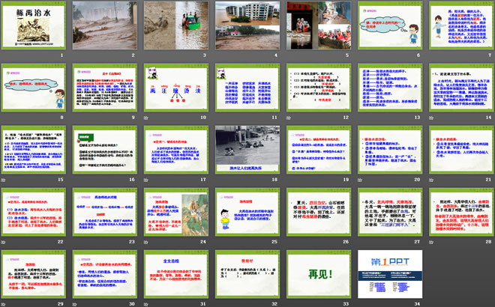Select slide 12 thumbnail
This screenshot has width=495, height=307.
click(x=319, y=88)
